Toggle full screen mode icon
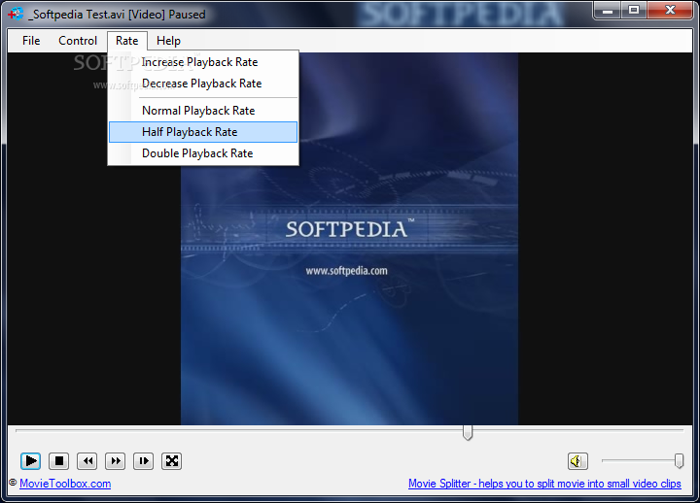Screen dimensions: 700x503 coord(171,460)
